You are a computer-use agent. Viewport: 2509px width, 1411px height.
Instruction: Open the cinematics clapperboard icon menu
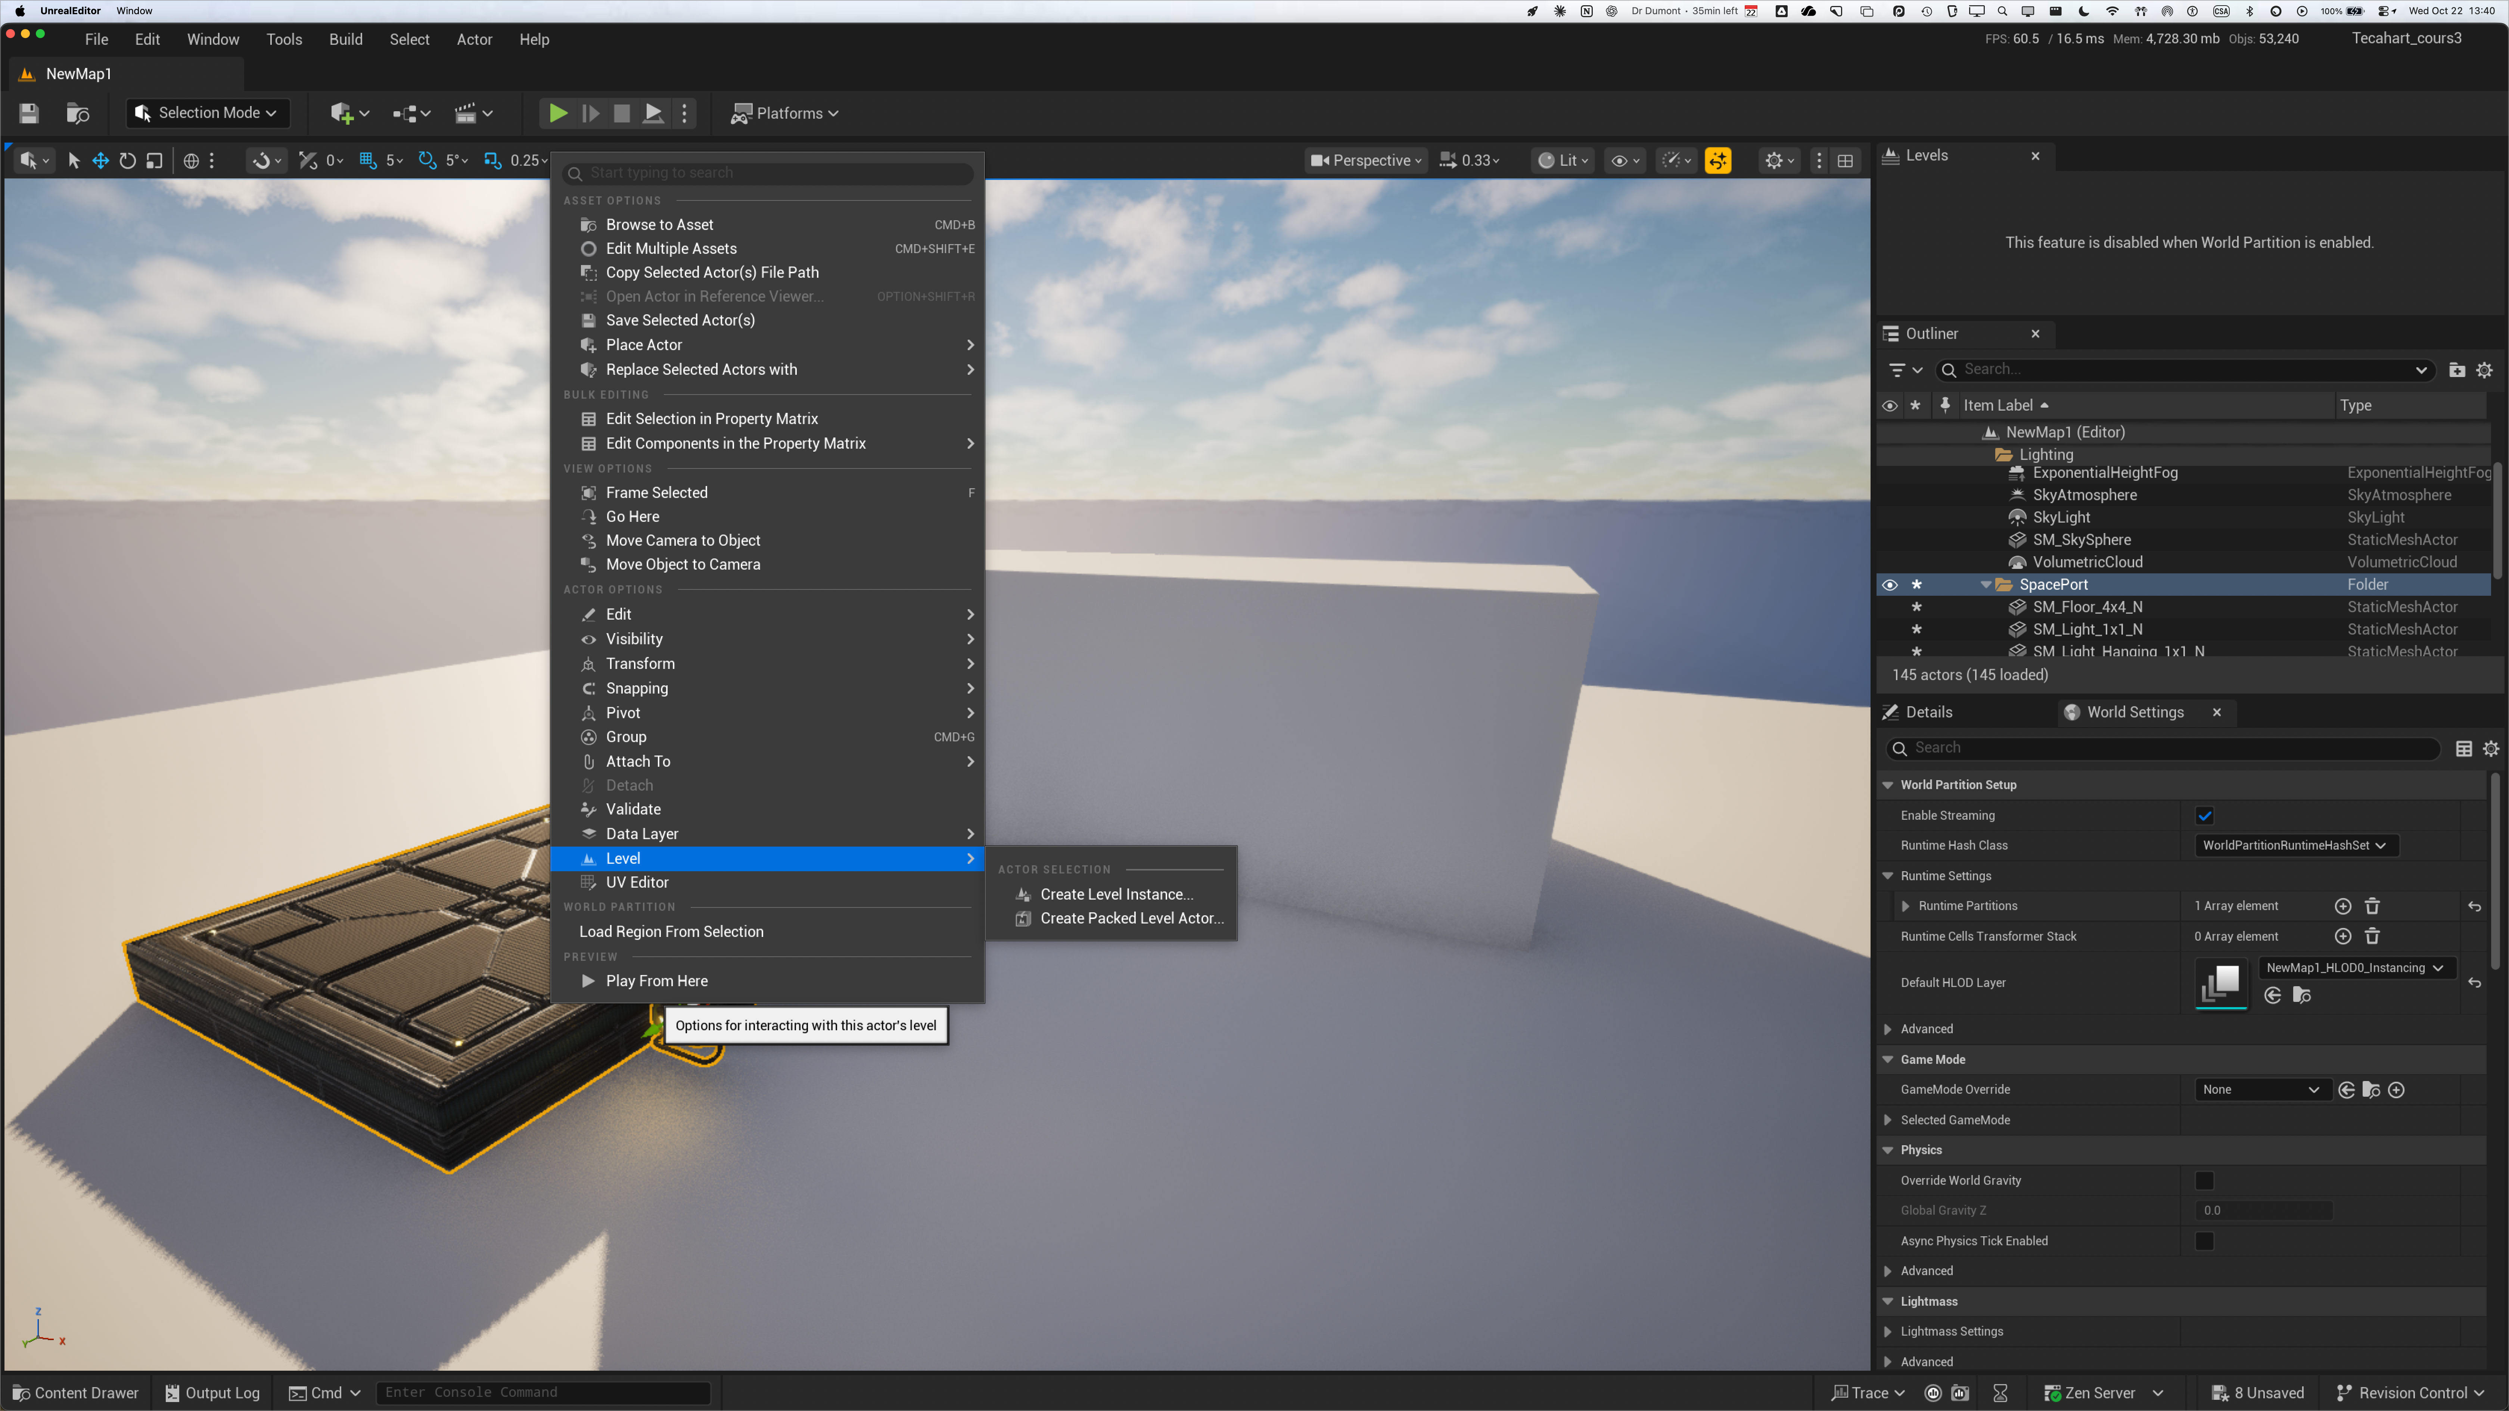tap(473, 113)
